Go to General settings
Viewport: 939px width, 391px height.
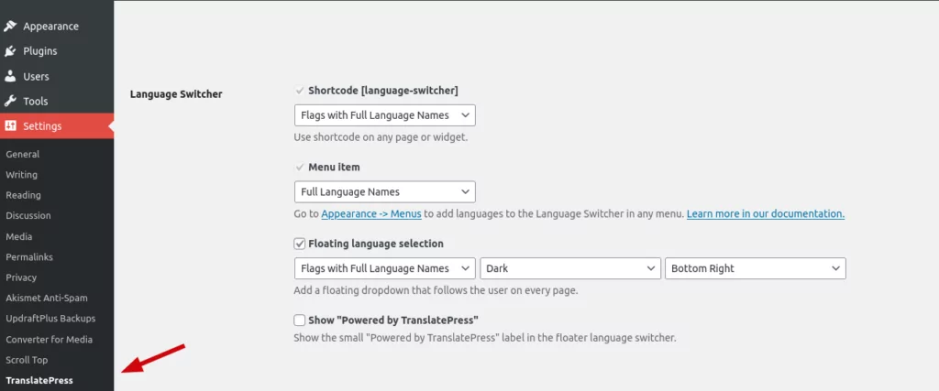coord(23,154)
